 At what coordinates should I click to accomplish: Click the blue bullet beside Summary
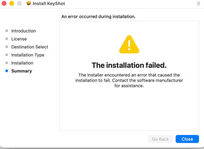[x=7, y=71]
